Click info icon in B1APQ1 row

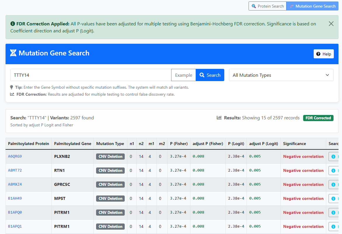(333, 227)
